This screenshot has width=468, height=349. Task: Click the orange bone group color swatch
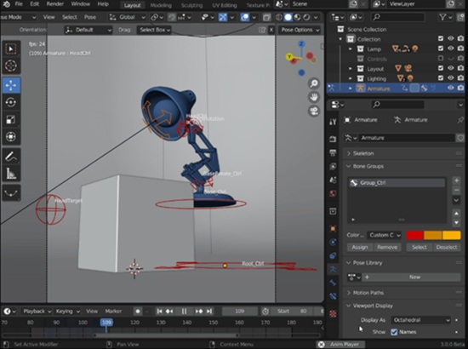point(433,235)
